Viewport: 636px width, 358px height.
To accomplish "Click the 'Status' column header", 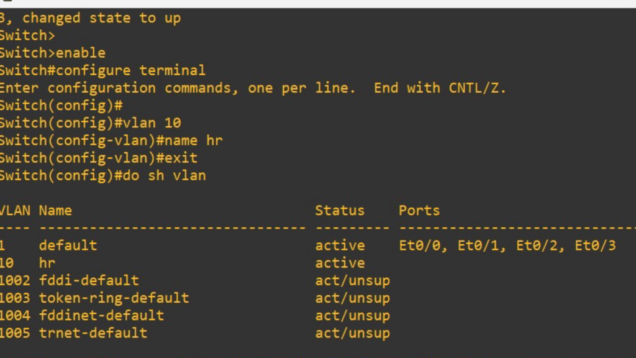I will click(x=339, y=210).
